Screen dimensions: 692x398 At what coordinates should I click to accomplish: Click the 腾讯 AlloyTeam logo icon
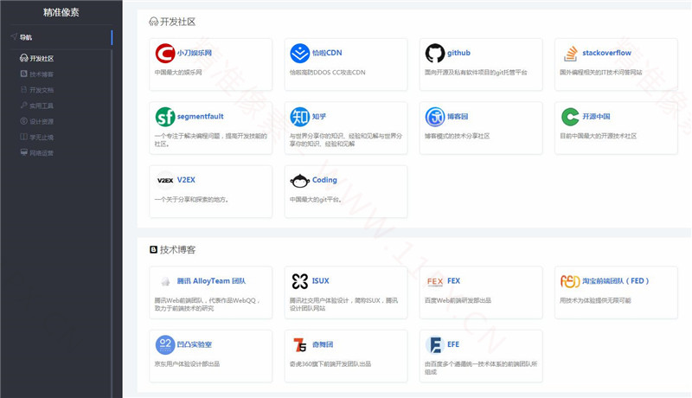click(165, 281)
